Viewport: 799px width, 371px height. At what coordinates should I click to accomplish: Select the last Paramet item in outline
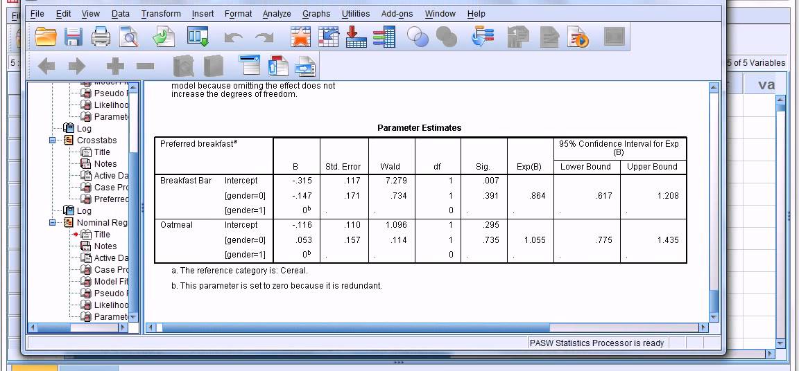click(x=111, y=316)
